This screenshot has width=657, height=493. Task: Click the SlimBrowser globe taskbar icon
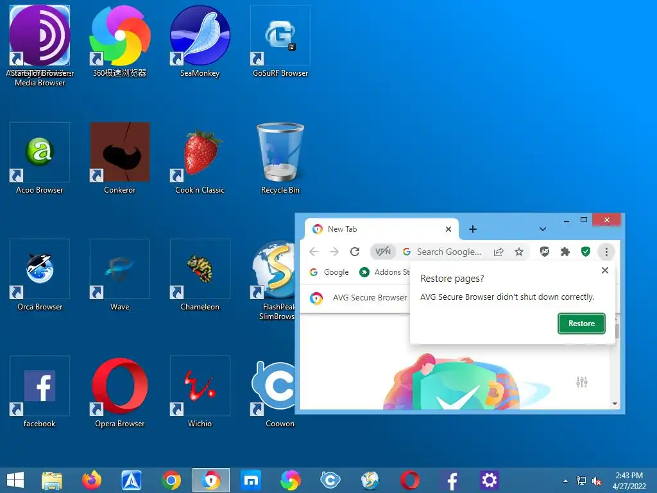[x=370, y=480]
